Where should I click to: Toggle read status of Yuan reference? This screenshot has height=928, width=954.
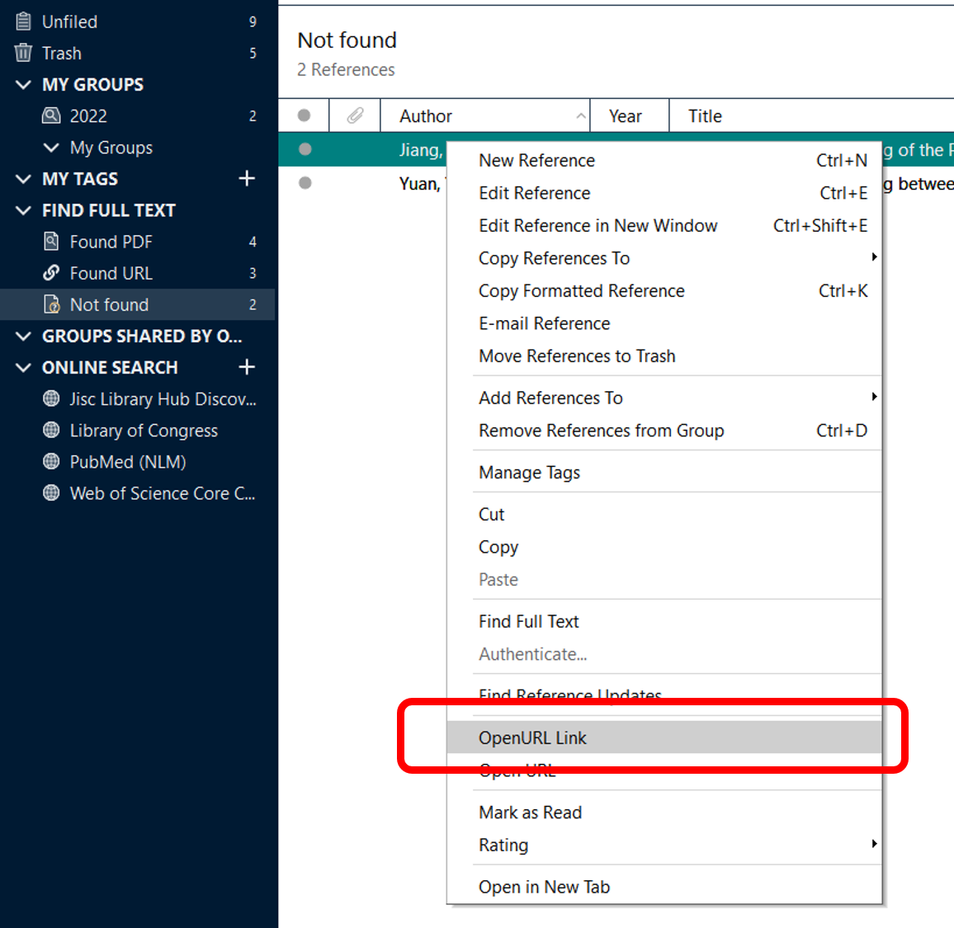click(305, 182)
